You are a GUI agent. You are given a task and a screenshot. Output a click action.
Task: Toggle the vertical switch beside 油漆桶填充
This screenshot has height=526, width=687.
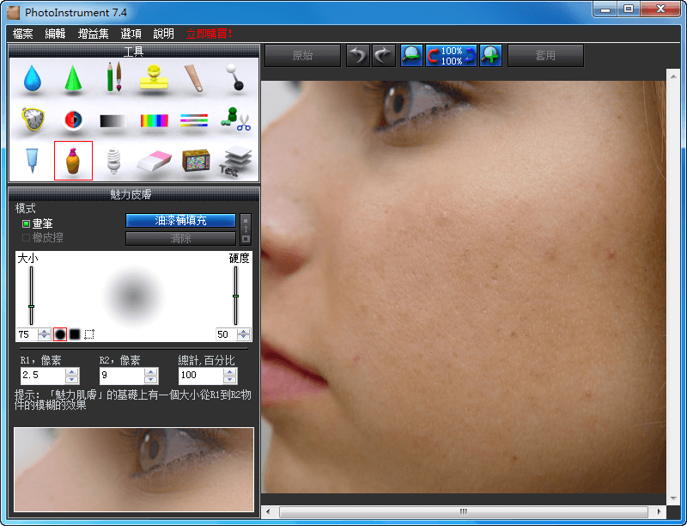tap(246, 229)
